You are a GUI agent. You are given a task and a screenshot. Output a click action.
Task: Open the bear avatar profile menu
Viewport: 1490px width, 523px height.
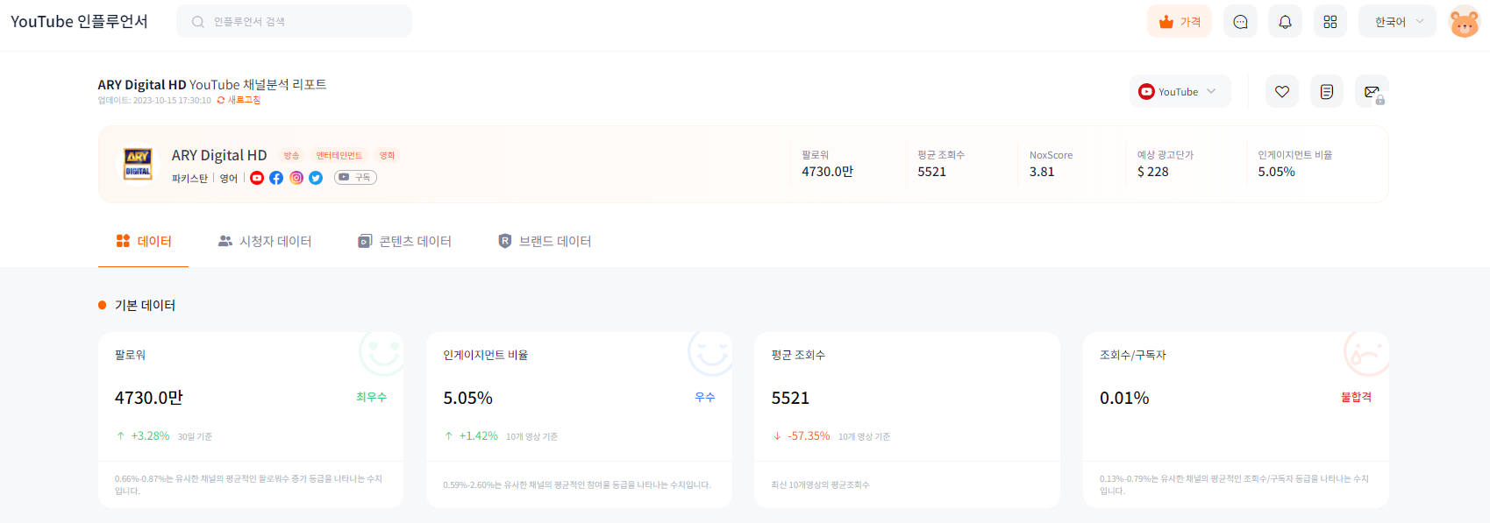(1464, 21)
